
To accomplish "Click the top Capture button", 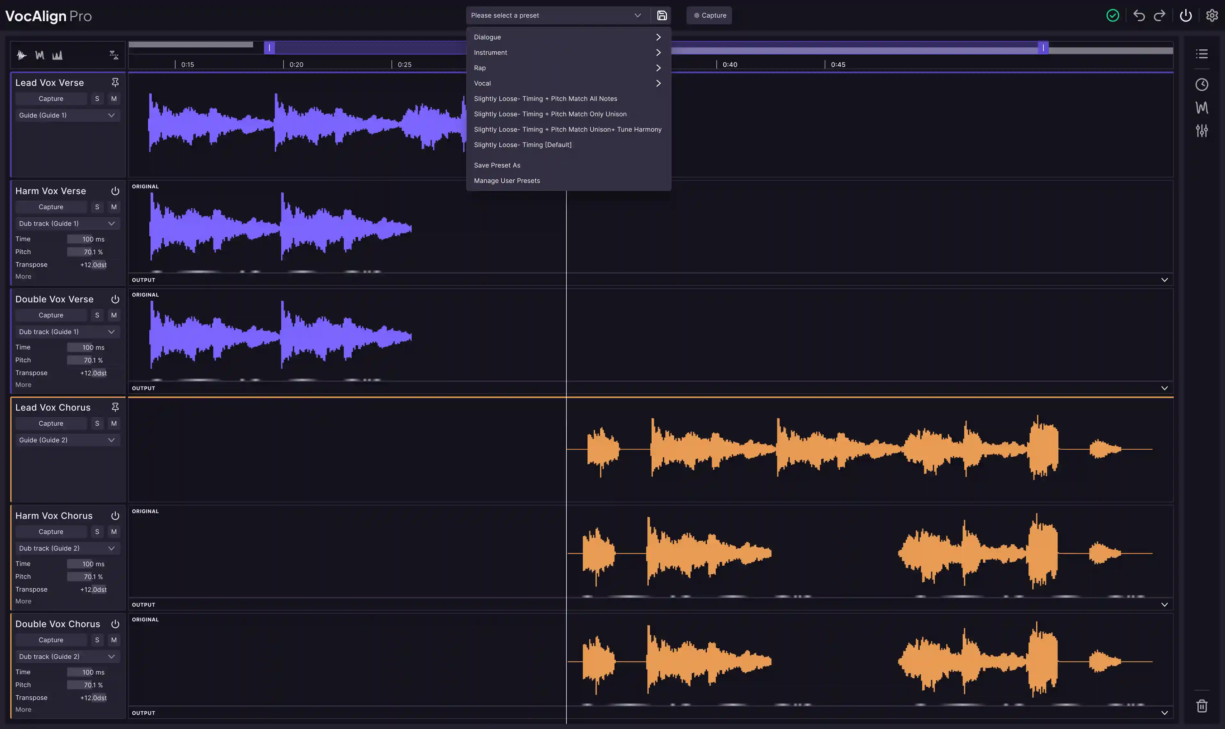I will tap(709, 15).
